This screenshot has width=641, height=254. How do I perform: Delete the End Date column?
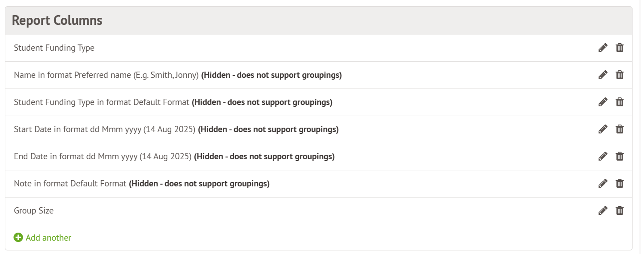pyautogui.click(x=620, y=157)
